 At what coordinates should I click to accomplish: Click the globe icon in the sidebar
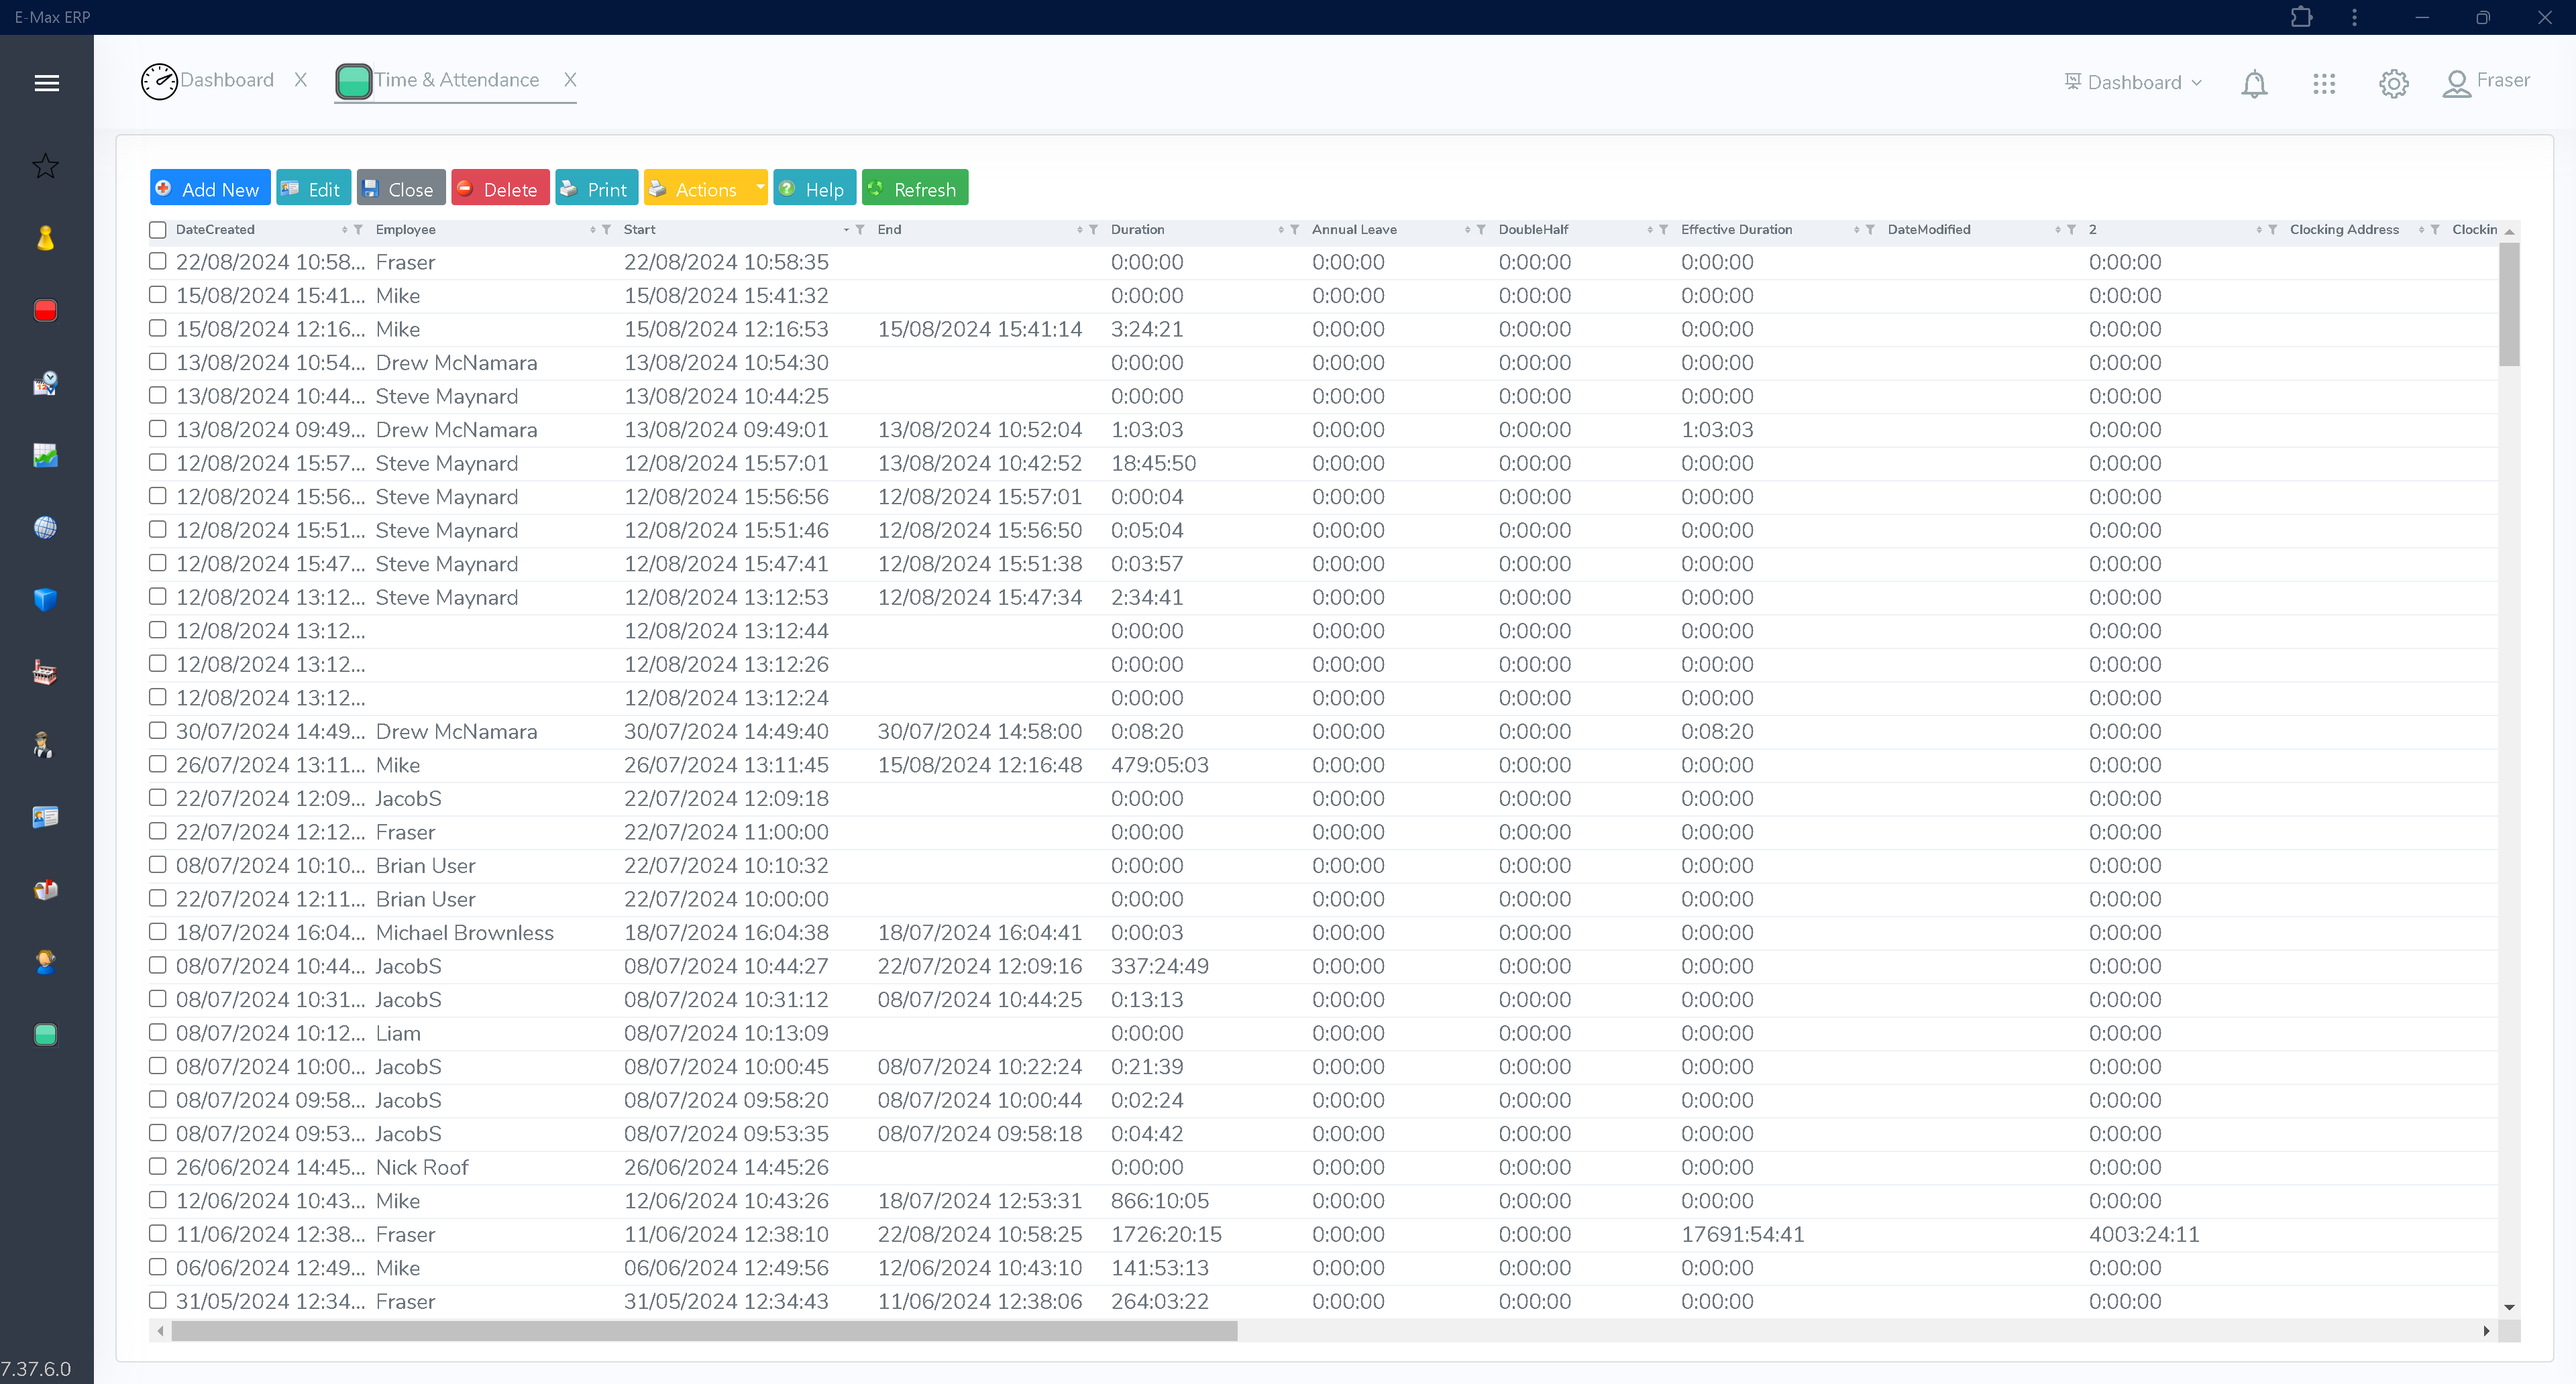[45, 528]
